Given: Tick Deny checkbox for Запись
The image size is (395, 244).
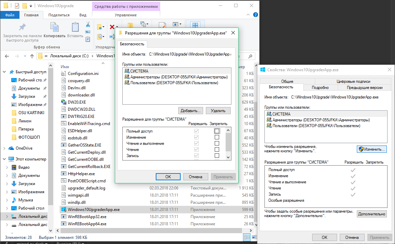Looking at the screenshot, I should click(x=217, y=156).
